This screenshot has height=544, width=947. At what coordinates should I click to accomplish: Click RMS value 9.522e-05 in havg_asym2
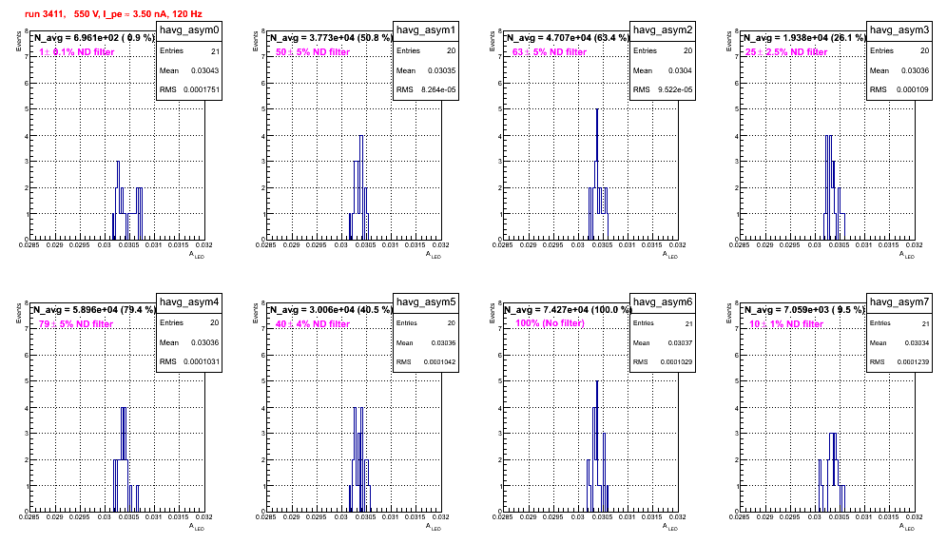(675, 89)
